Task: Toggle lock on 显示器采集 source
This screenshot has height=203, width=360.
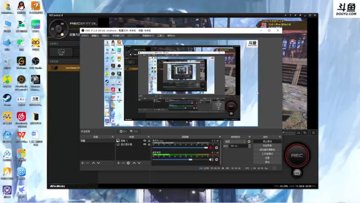Action: tap(149, 144)
